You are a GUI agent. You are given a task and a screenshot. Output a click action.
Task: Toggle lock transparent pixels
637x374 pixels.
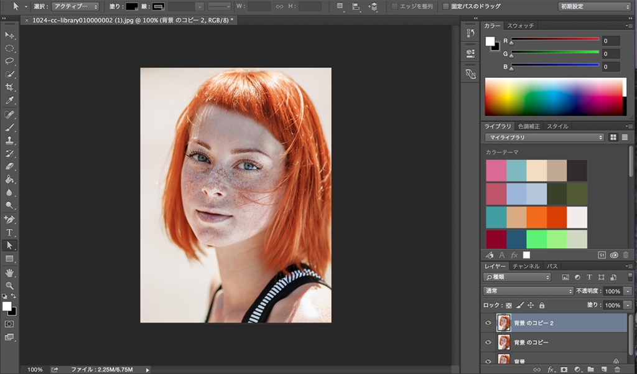509,306
